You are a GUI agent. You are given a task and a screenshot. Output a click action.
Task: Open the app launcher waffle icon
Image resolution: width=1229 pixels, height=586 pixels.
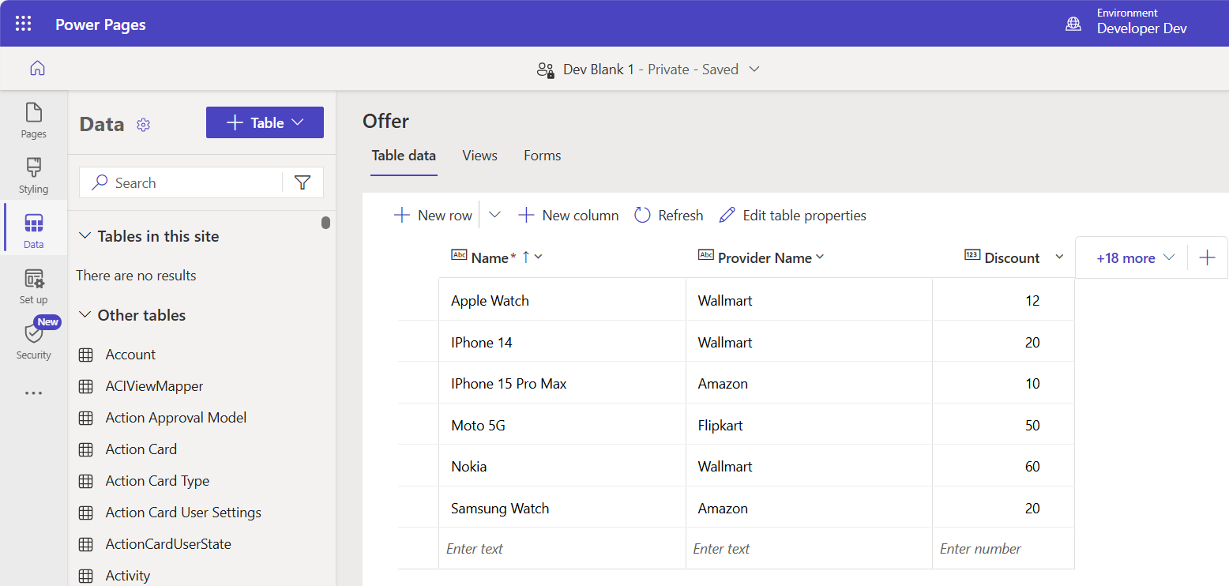24,24
